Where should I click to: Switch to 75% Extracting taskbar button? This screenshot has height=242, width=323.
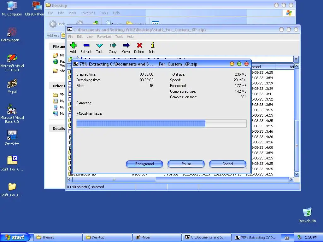(x=256, y=238)
